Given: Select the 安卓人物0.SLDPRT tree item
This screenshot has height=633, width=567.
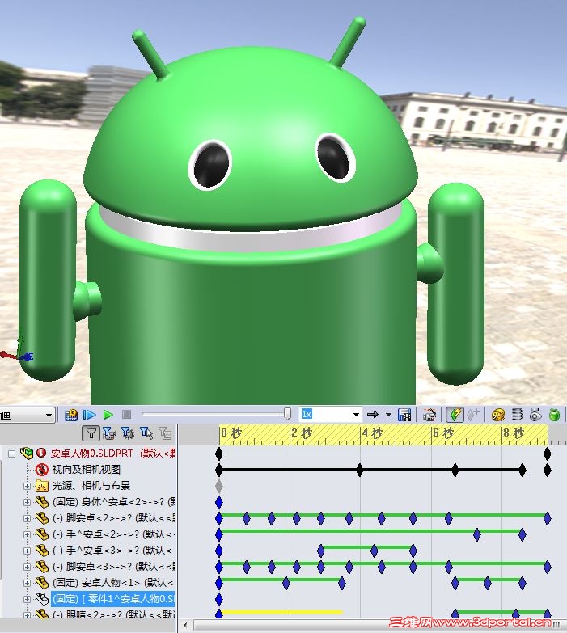Looking at the screenshot, I should click(112, 454).
